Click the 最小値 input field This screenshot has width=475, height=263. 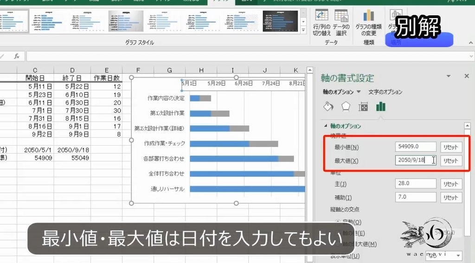tap(416, 147)
